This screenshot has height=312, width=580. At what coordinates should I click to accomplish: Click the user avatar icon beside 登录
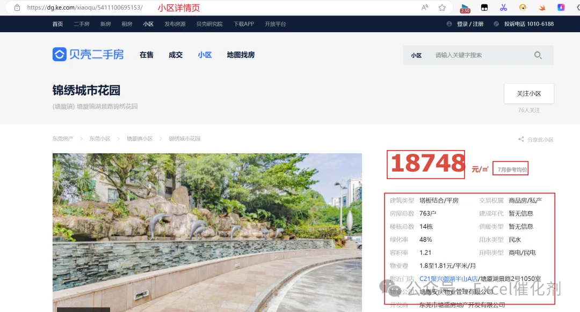click(x=449, y=24)
